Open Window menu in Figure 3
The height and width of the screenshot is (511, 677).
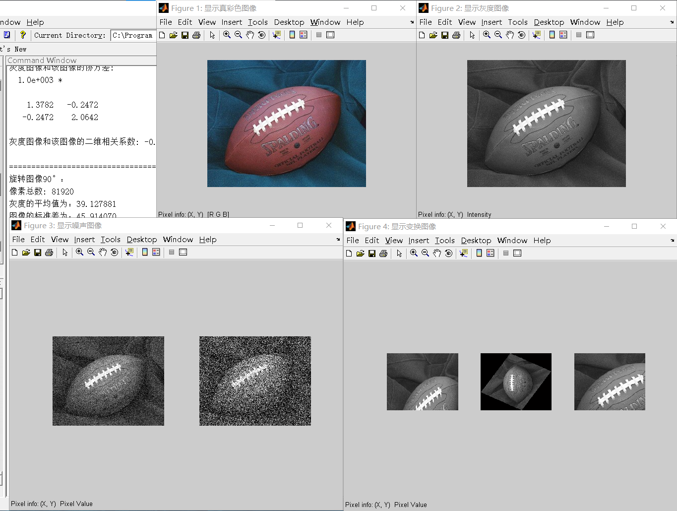tap(178, 240)
